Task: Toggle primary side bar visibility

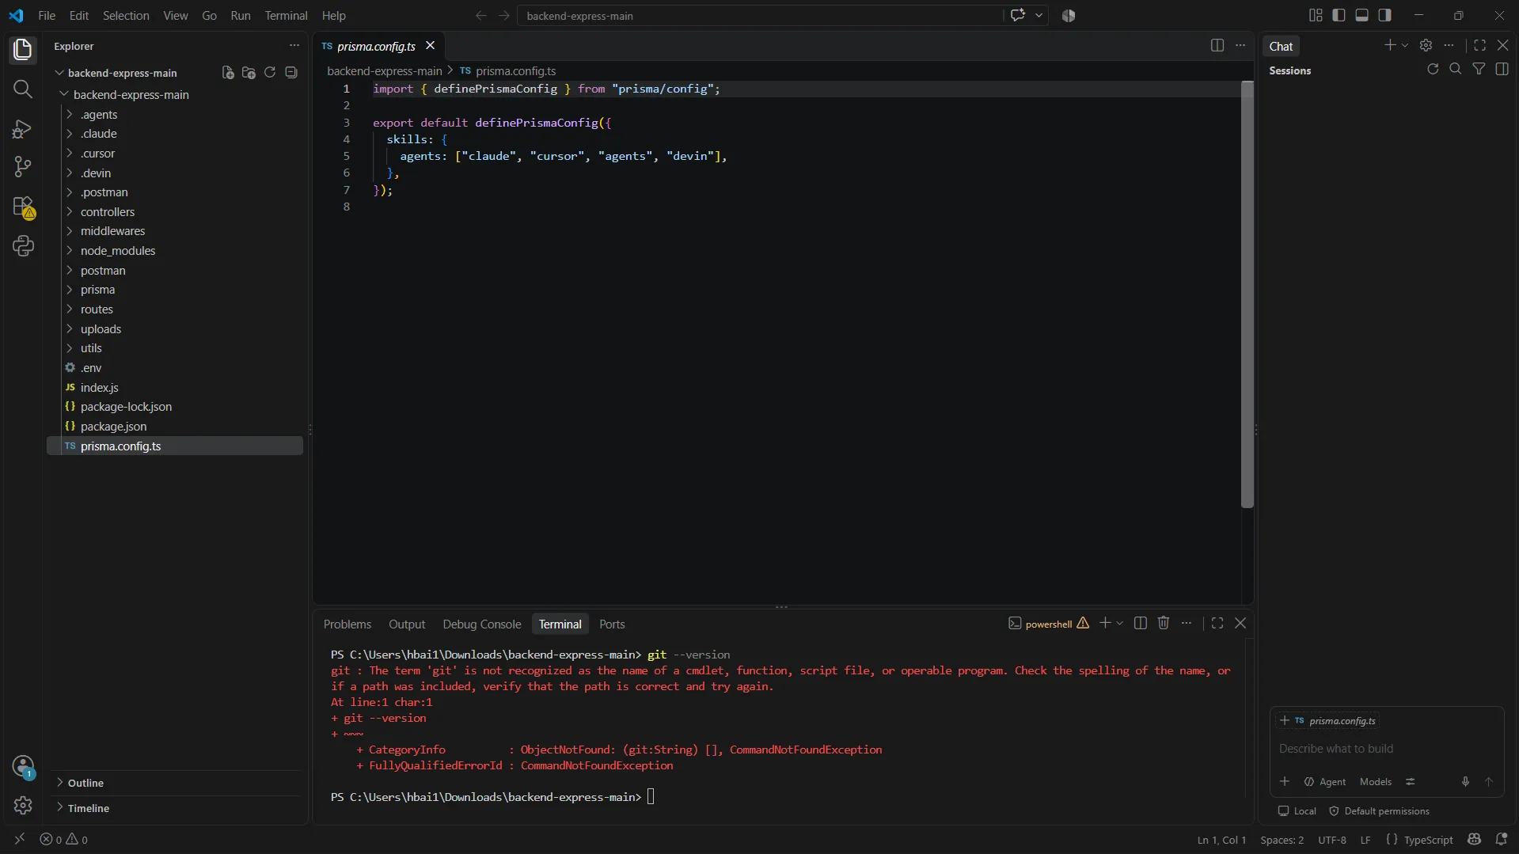Action: [1339, 15]
